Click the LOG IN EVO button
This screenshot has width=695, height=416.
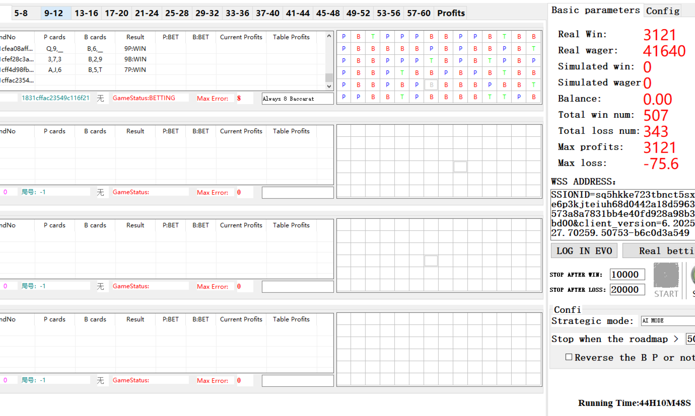pos(584,251)
